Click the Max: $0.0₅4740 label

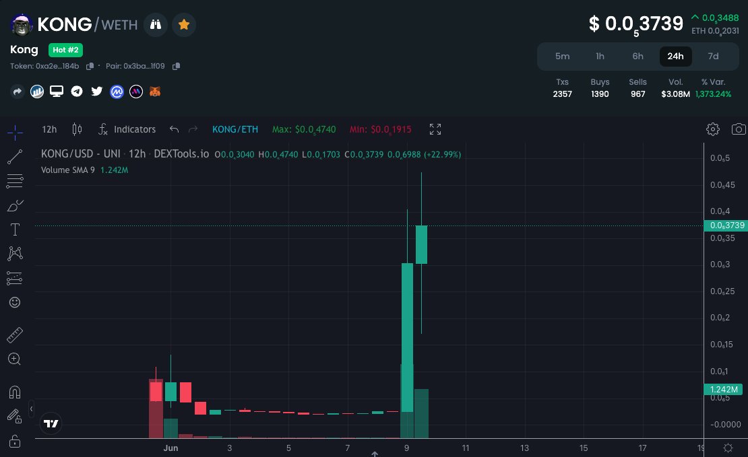(x=304, y=130)
